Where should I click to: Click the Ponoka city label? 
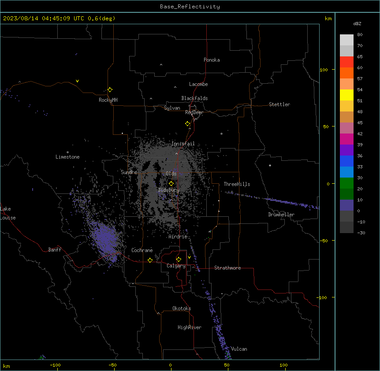coord(212,60)
